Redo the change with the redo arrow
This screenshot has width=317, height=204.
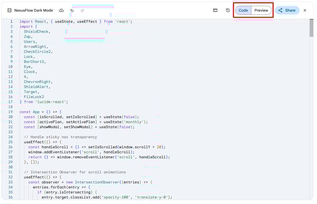coord(82,10)
